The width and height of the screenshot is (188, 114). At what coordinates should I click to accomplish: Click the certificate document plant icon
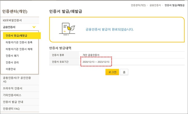[67, 29]
